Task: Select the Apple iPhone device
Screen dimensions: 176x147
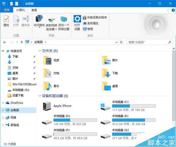Action: point(57,106)
